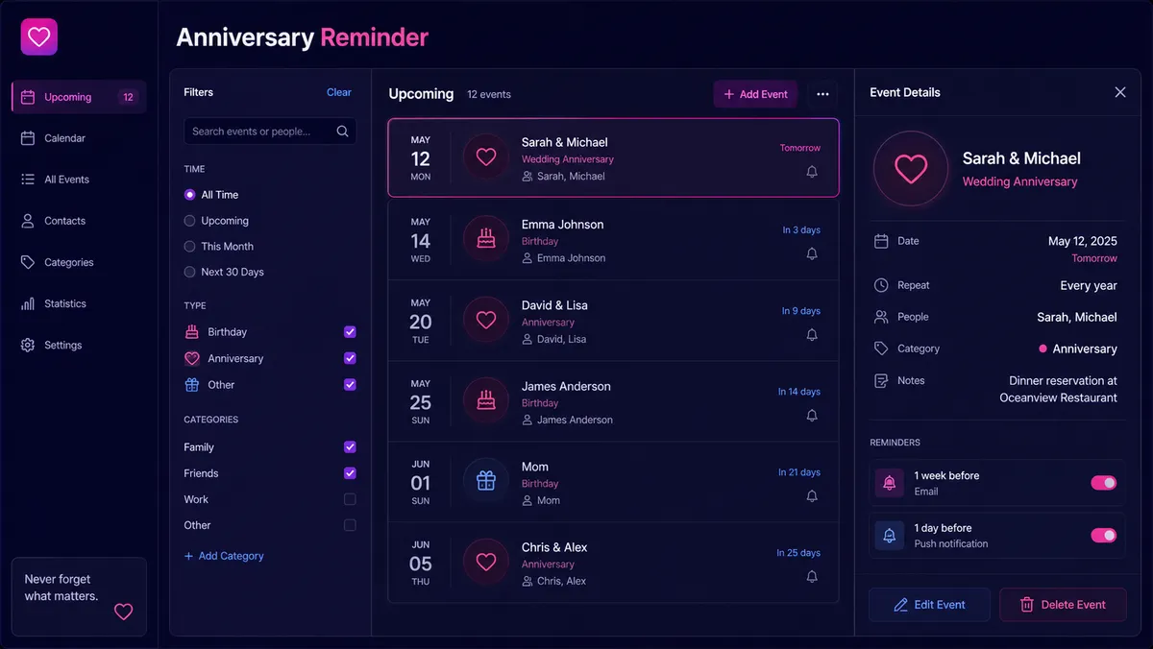This screenshot has width=1153, height=649.
Task: Click the bell icon beside 1 week before
Action: tap(890, 483)
